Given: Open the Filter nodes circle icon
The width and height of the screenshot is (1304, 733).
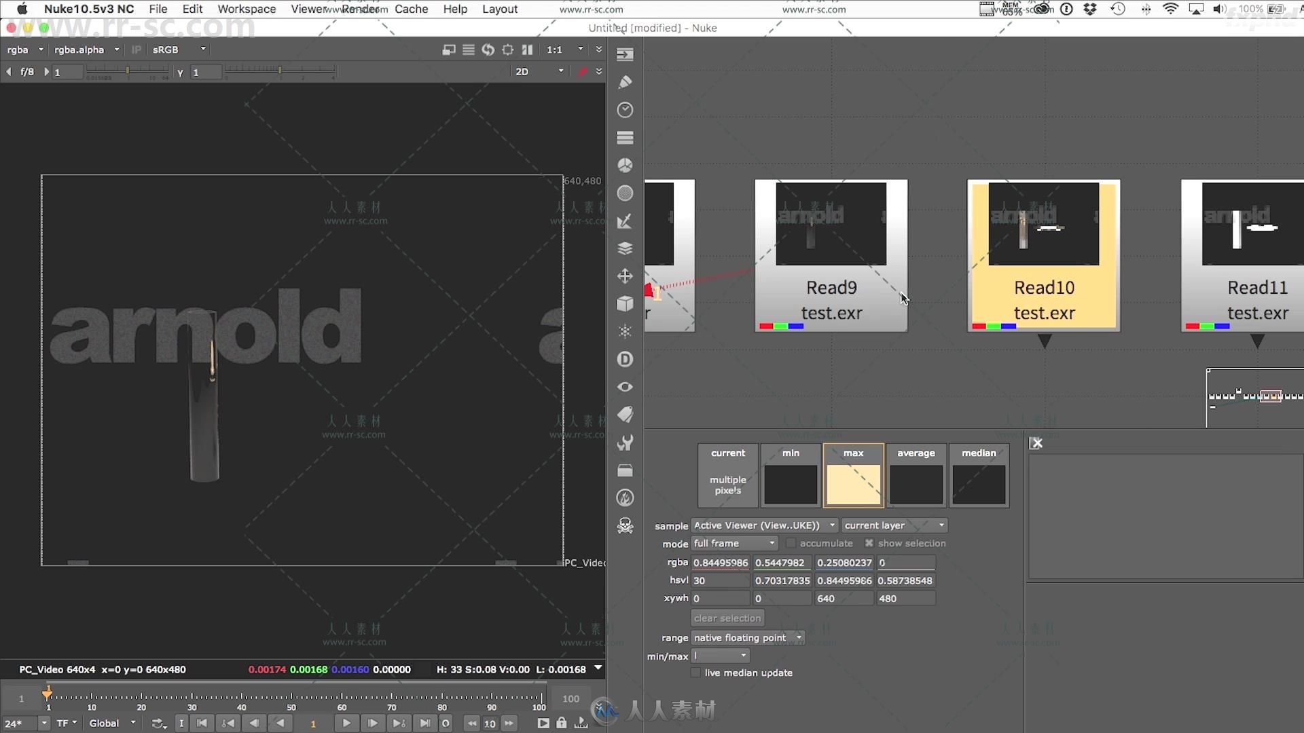Looking at the screenshot, I should (625, 193).
